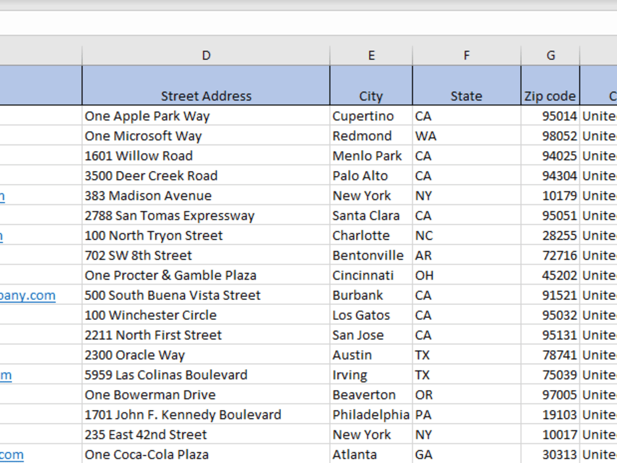Select cell 1601 Willow Road
The image size is (617, 463).
coord(206,156)
